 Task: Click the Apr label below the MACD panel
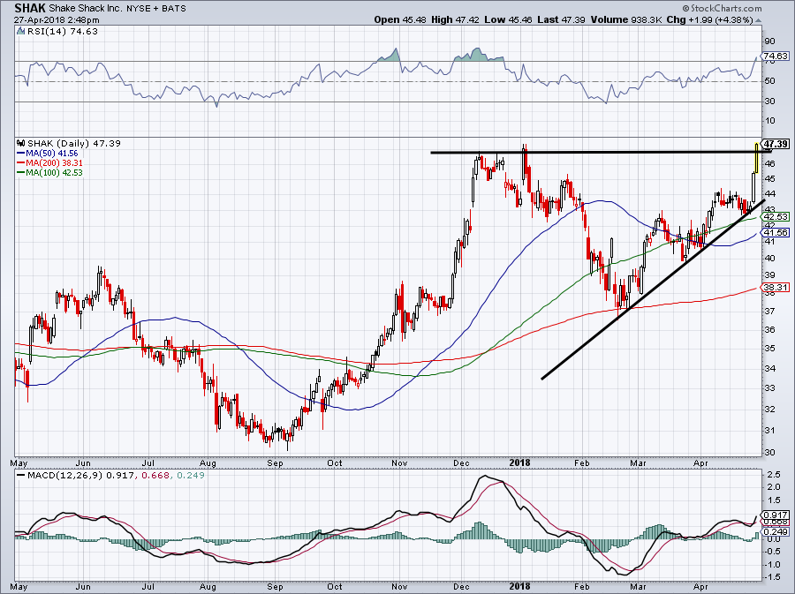(700, 587)
